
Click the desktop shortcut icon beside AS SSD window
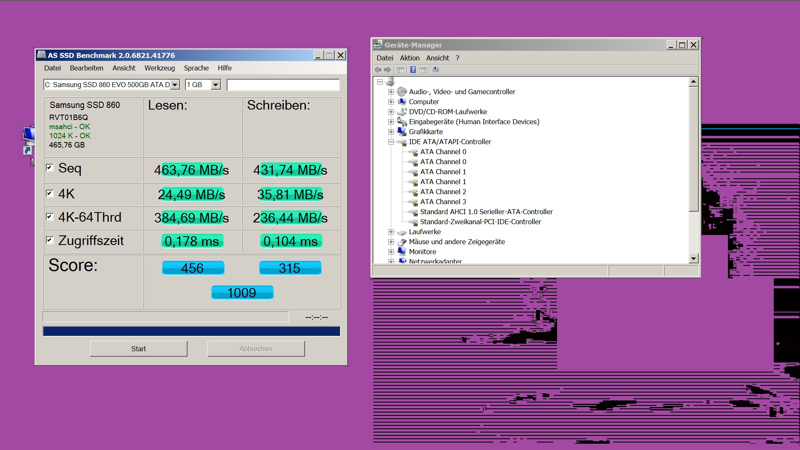(x=28, y=140)
